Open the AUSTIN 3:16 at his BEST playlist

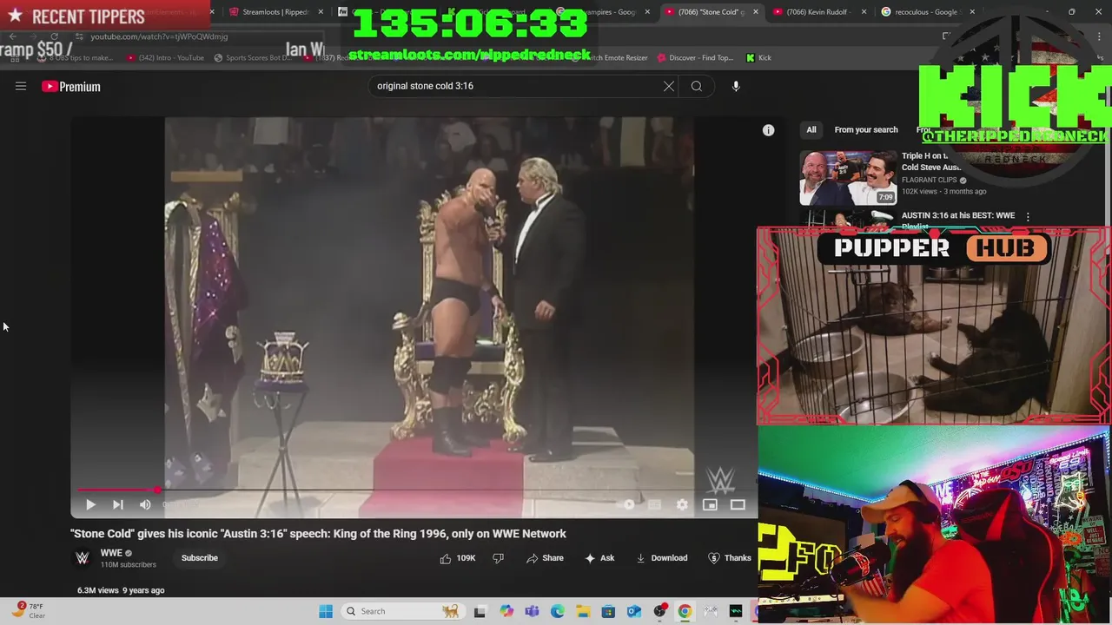point(958,215)
